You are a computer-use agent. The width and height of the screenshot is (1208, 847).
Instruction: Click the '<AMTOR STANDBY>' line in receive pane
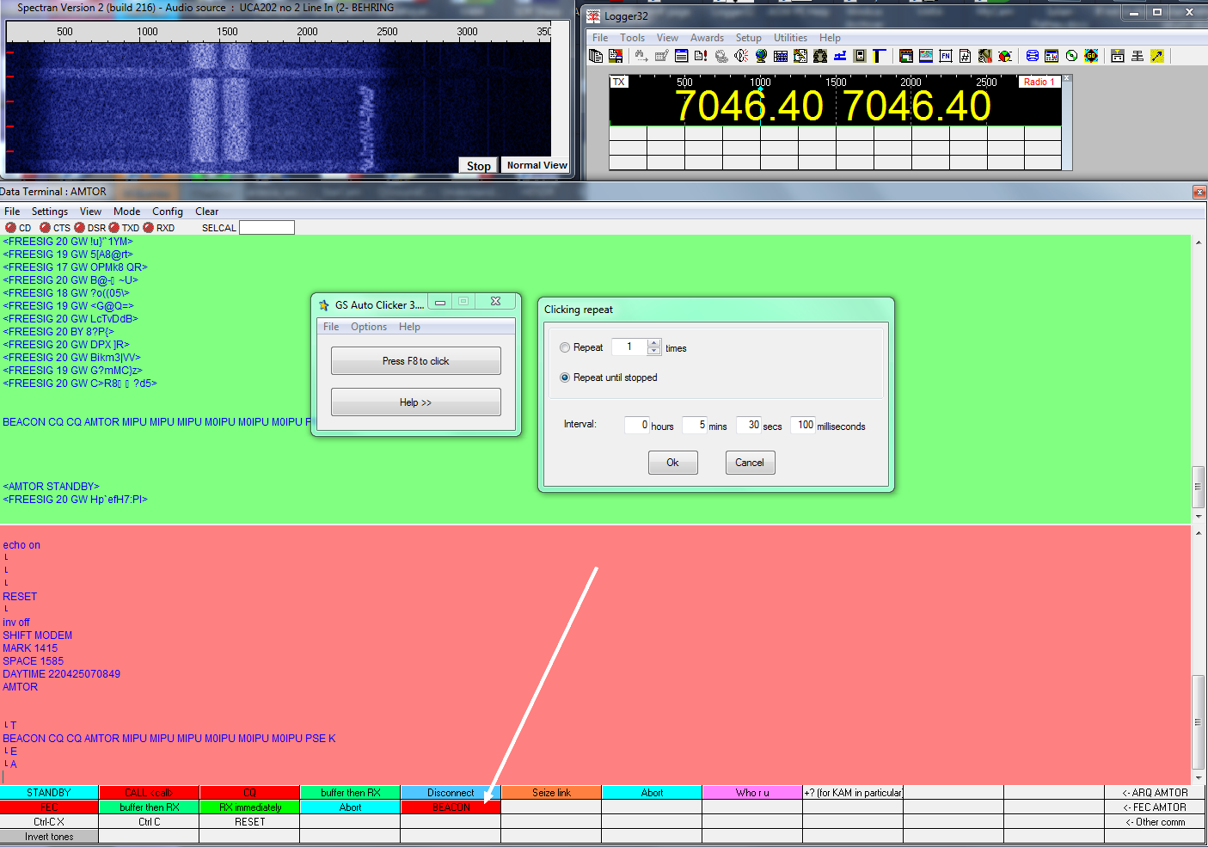coord(51,487)
